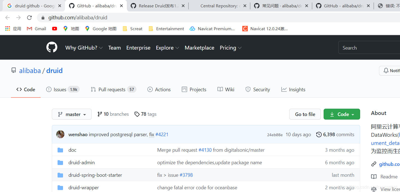Viewport: 400px width, 192px height.
Task: Open the Entertainment bookmark folder
Action: pos(166,29)
